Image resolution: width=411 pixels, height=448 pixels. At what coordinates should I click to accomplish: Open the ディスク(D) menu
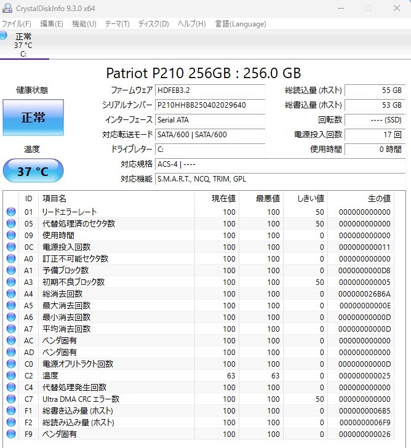click(x=153, y=24)
